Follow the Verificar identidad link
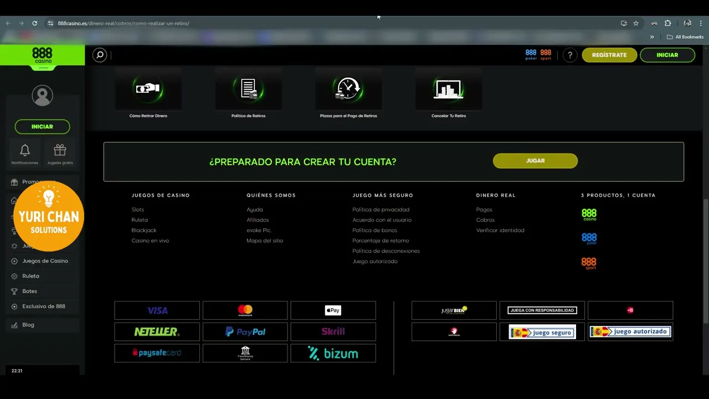The image size is (709, 399). (x=500, y=230)
